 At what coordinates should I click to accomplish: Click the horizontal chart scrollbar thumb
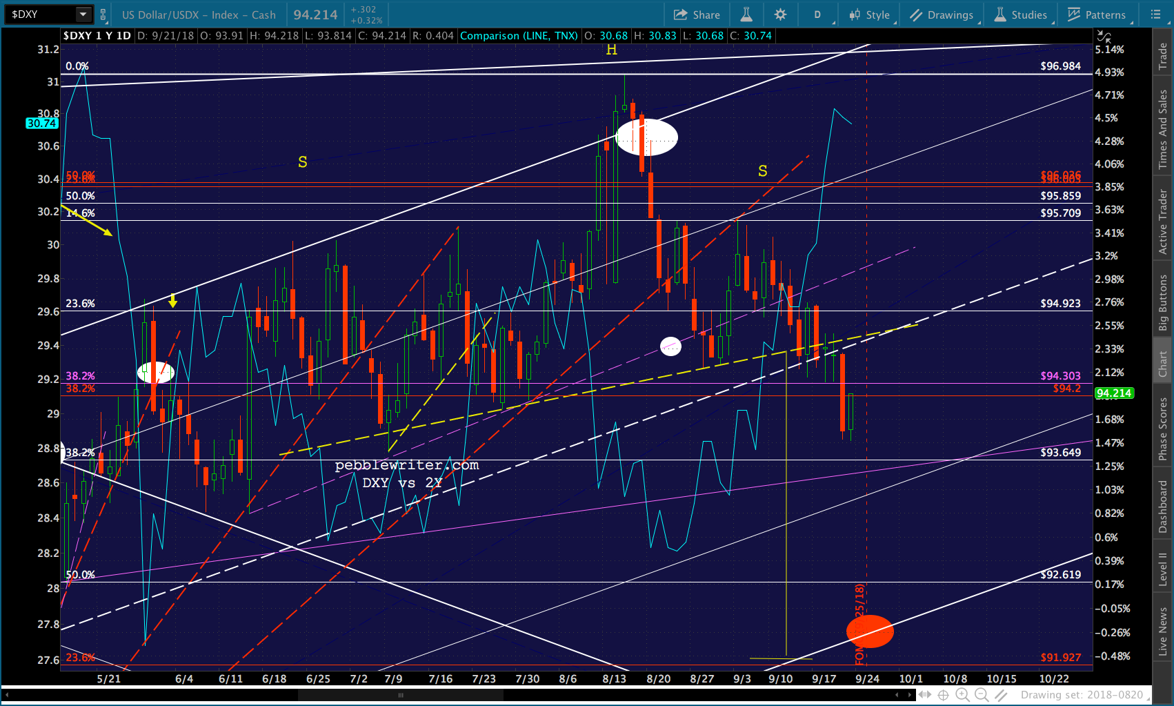400,695
